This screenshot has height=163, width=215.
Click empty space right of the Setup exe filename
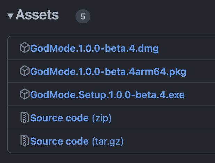[200, 94]
